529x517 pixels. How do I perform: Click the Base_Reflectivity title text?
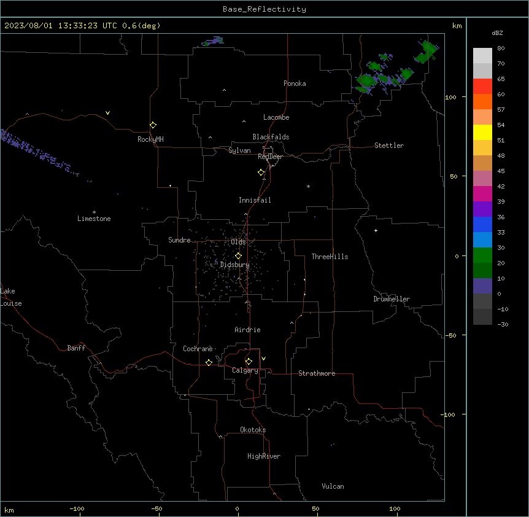pos(264,9)
